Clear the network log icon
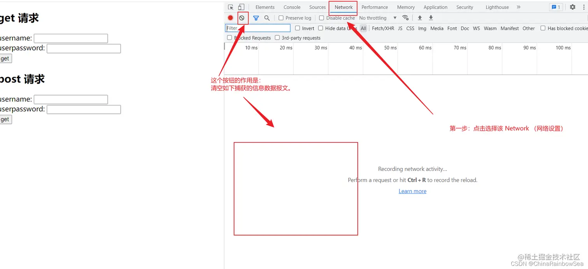588x269 pixels. tap(242, 18)
